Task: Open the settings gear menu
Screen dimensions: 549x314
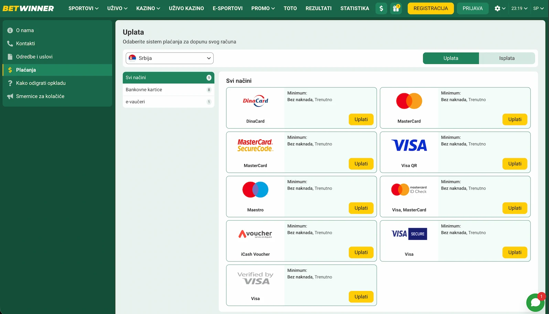Action: [500, 8]
